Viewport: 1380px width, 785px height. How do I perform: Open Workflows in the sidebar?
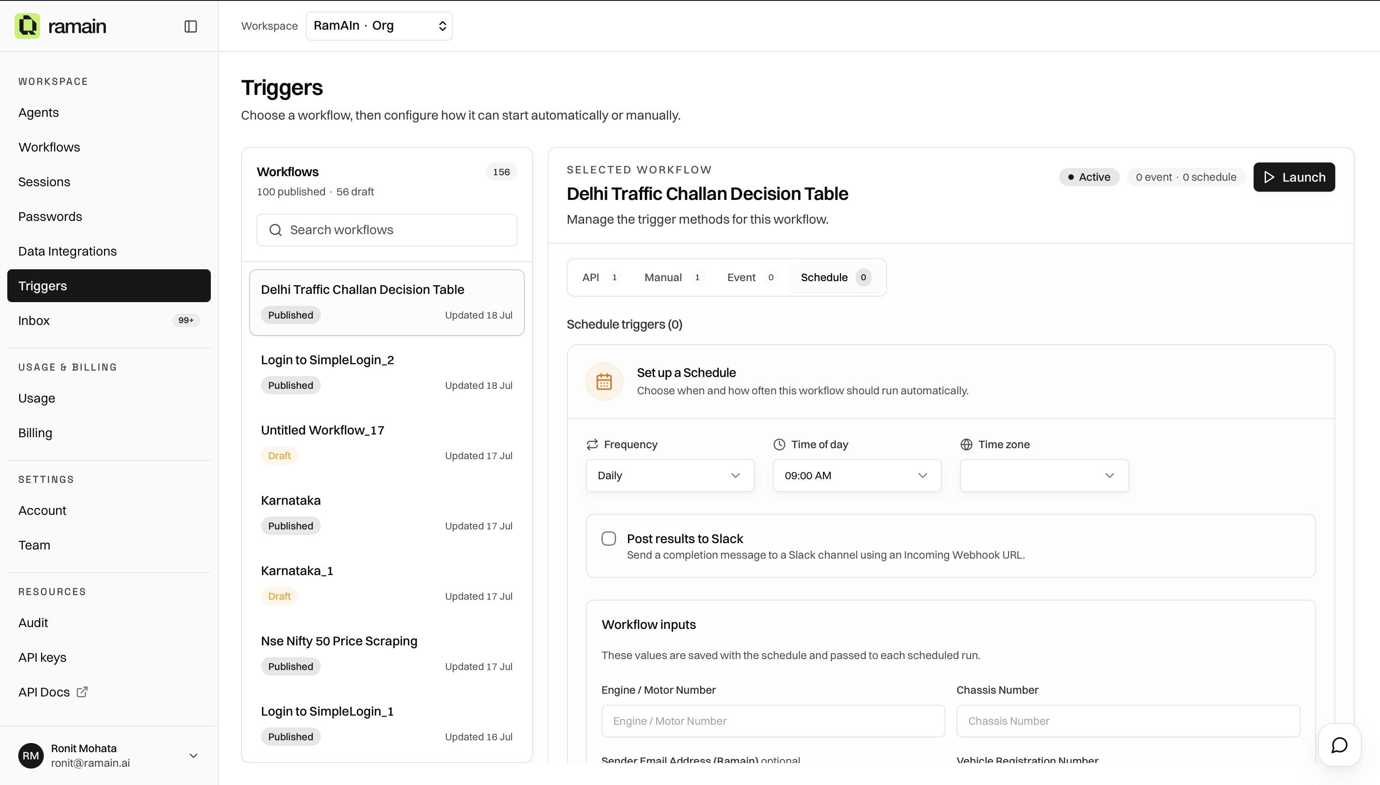point(109,147)
